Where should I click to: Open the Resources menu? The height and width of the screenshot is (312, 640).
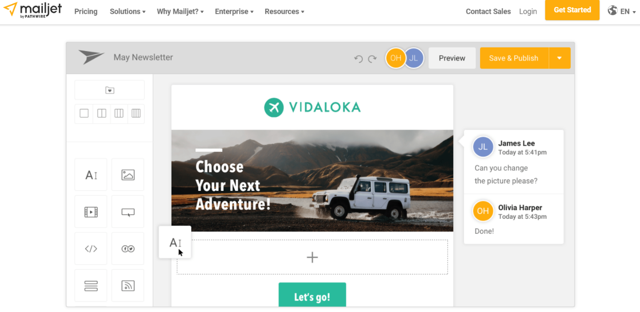pos(284,12)
